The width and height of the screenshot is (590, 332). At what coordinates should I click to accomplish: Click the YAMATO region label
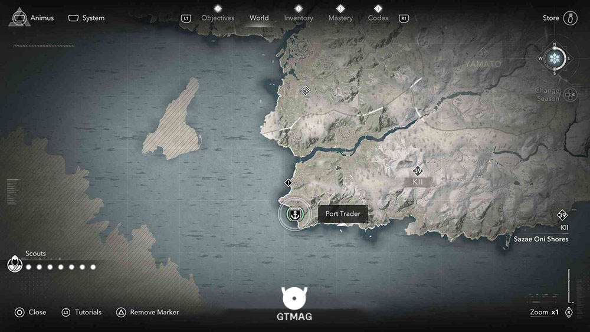483,64
